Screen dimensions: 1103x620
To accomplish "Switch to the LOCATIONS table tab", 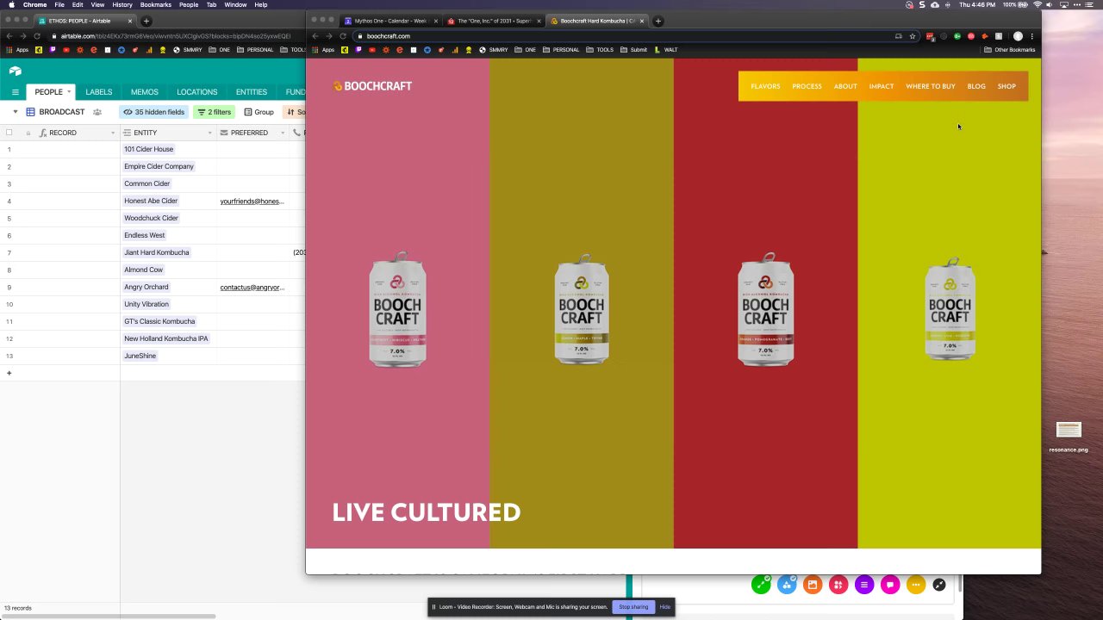I will click(x=197, y=92).
